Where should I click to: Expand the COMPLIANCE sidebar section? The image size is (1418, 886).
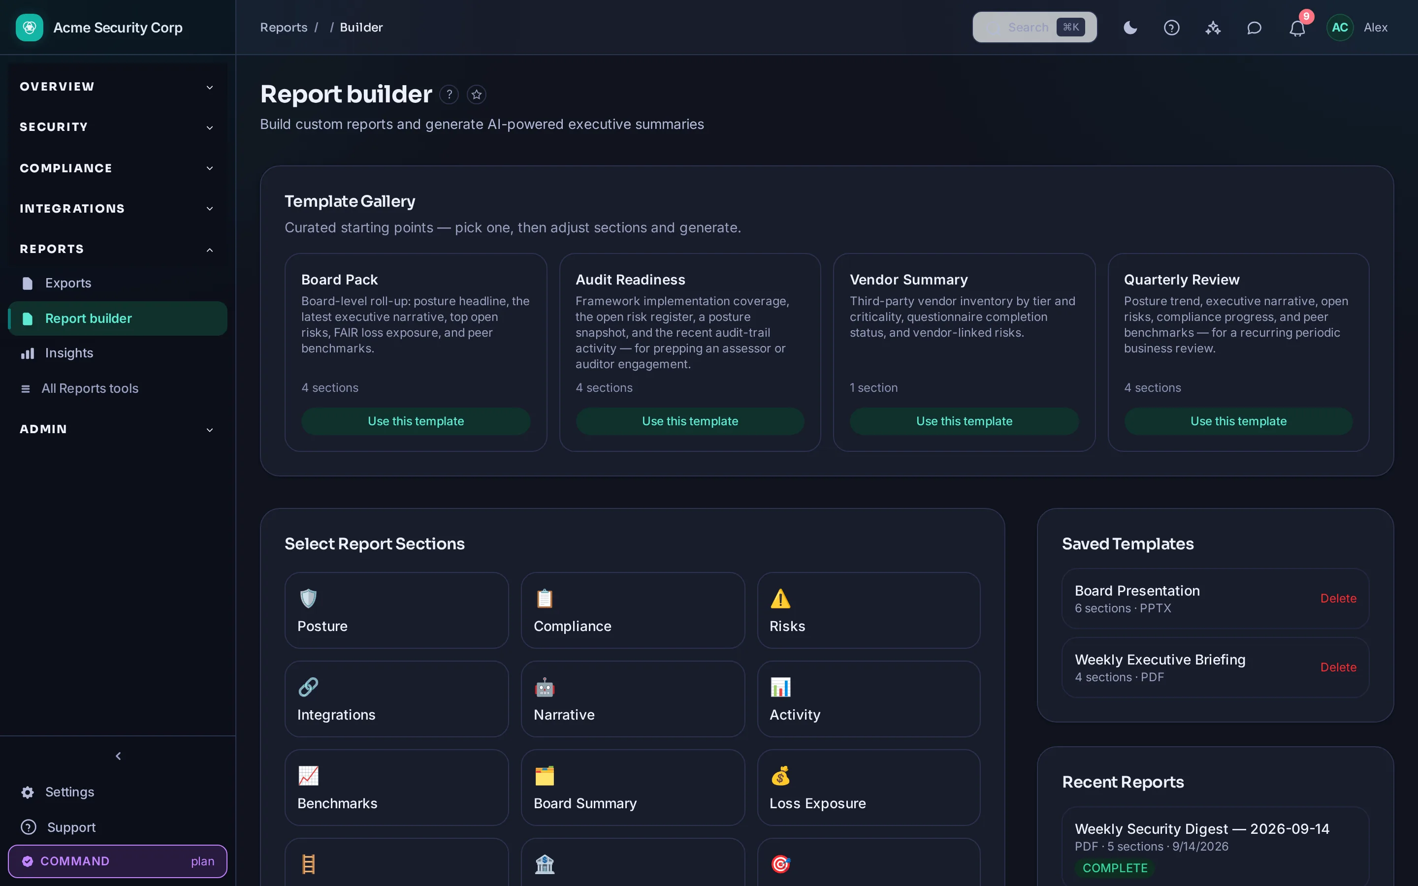coord(117,168)
